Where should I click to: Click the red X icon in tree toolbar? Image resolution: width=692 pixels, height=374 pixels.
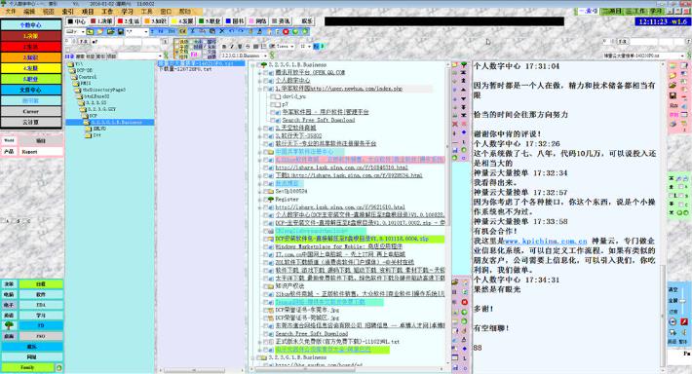[x=455, y=124]
